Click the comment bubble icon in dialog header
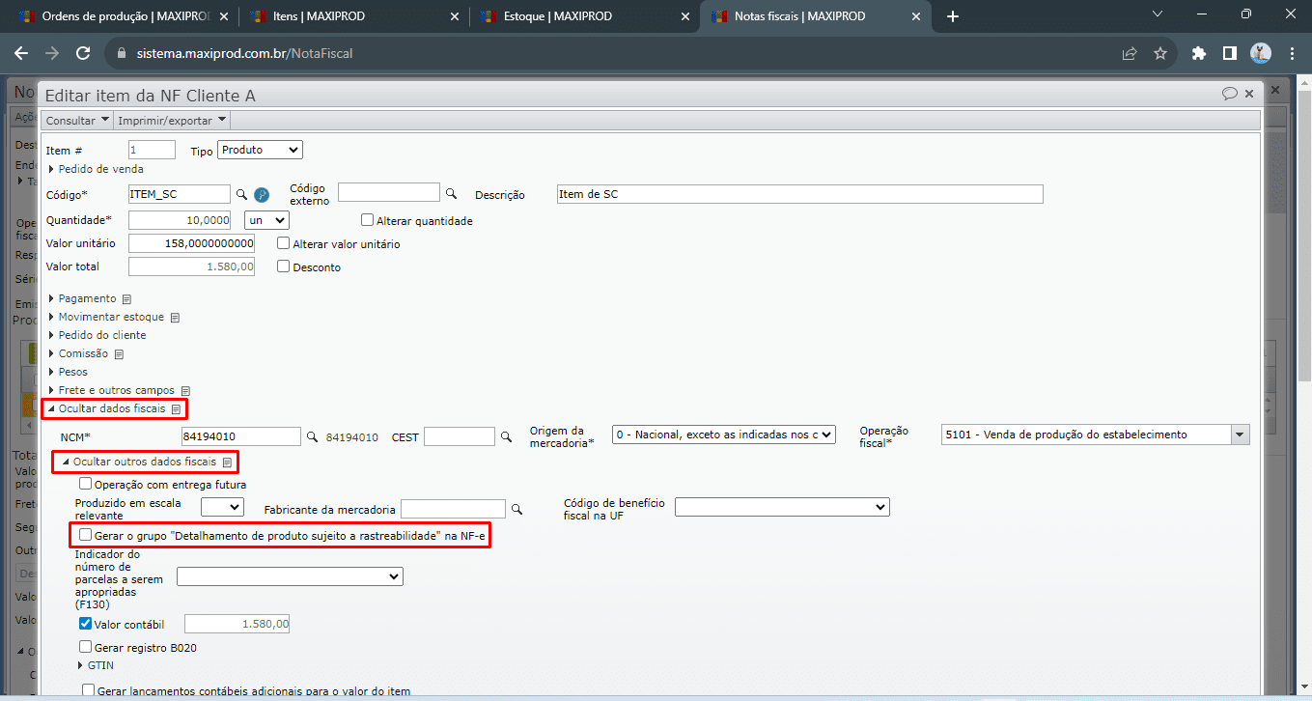 click(x=1229, y=94)
